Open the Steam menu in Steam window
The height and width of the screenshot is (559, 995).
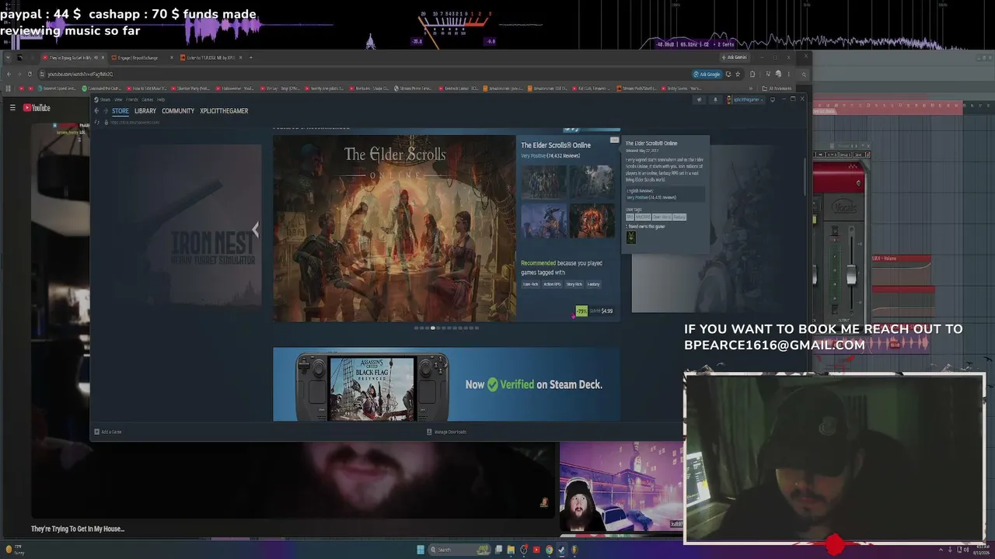[105, 99]
